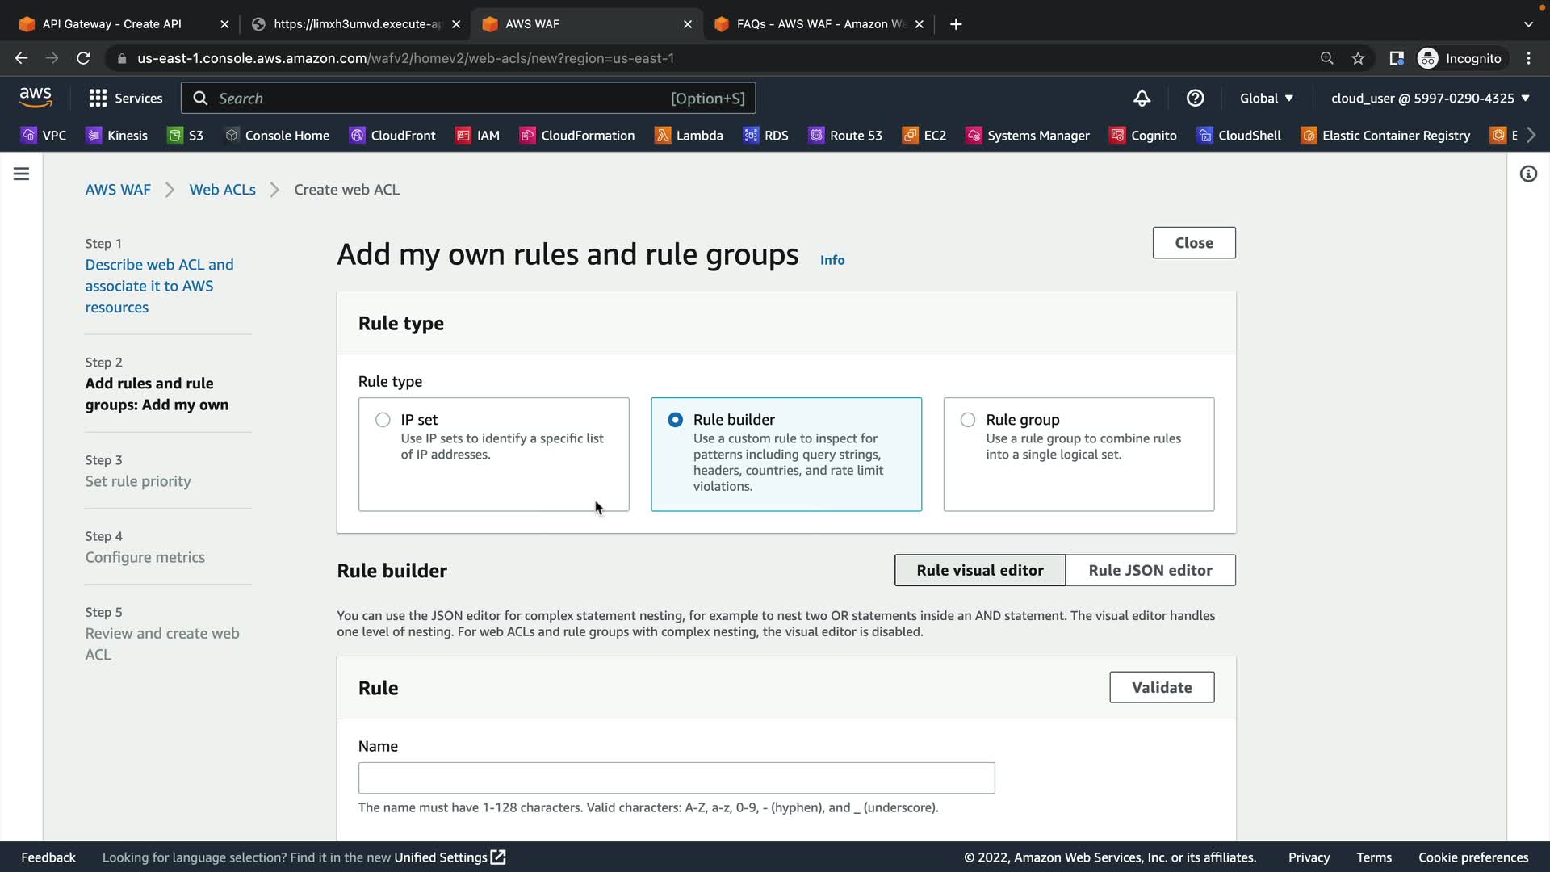Open the CloudFront favorites shortcut

click(392, 135)
